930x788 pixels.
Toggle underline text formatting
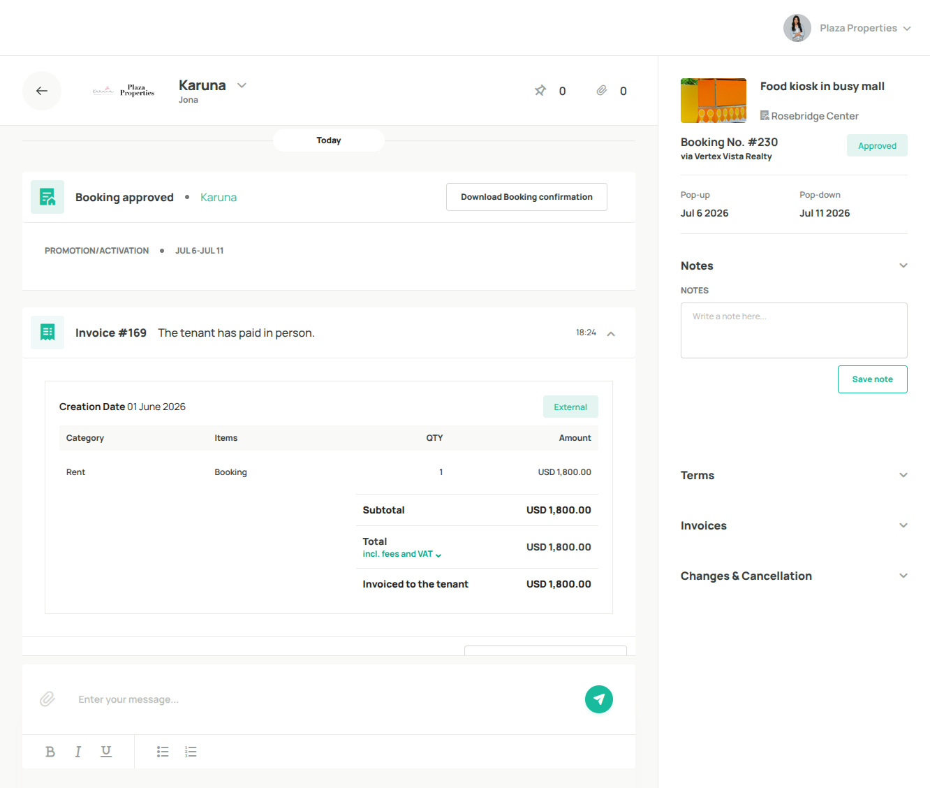106,752
